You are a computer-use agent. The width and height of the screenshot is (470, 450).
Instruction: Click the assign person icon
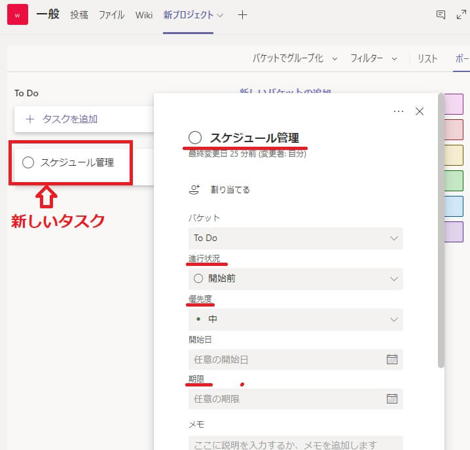[194, 189]
